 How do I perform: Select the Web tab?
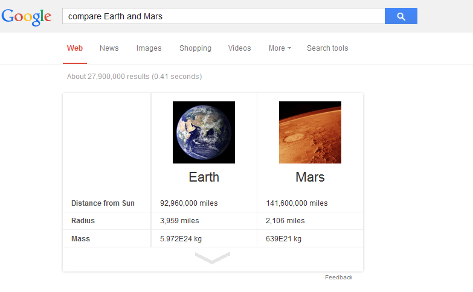75,48
